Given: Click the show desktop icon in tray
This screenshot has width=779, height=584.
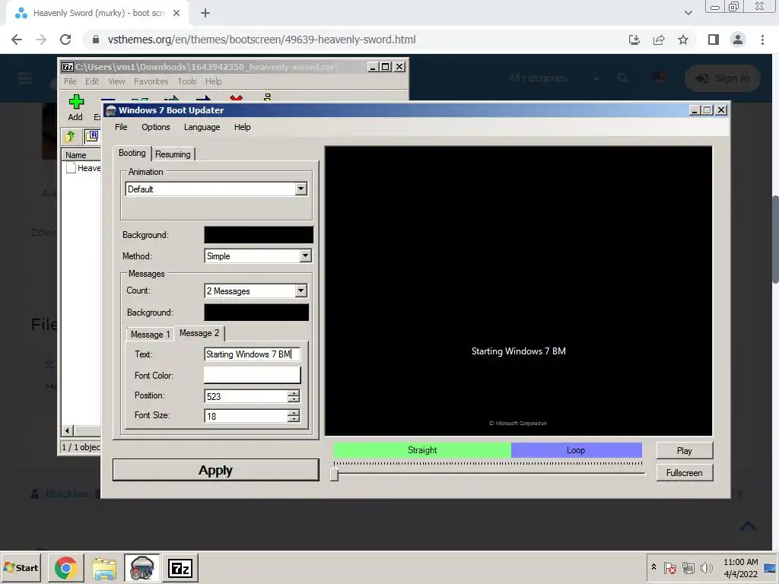Looking at the screenshot, I should (770, 567).
